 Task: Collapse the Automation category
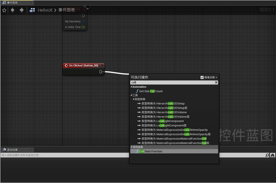point(131,87)
